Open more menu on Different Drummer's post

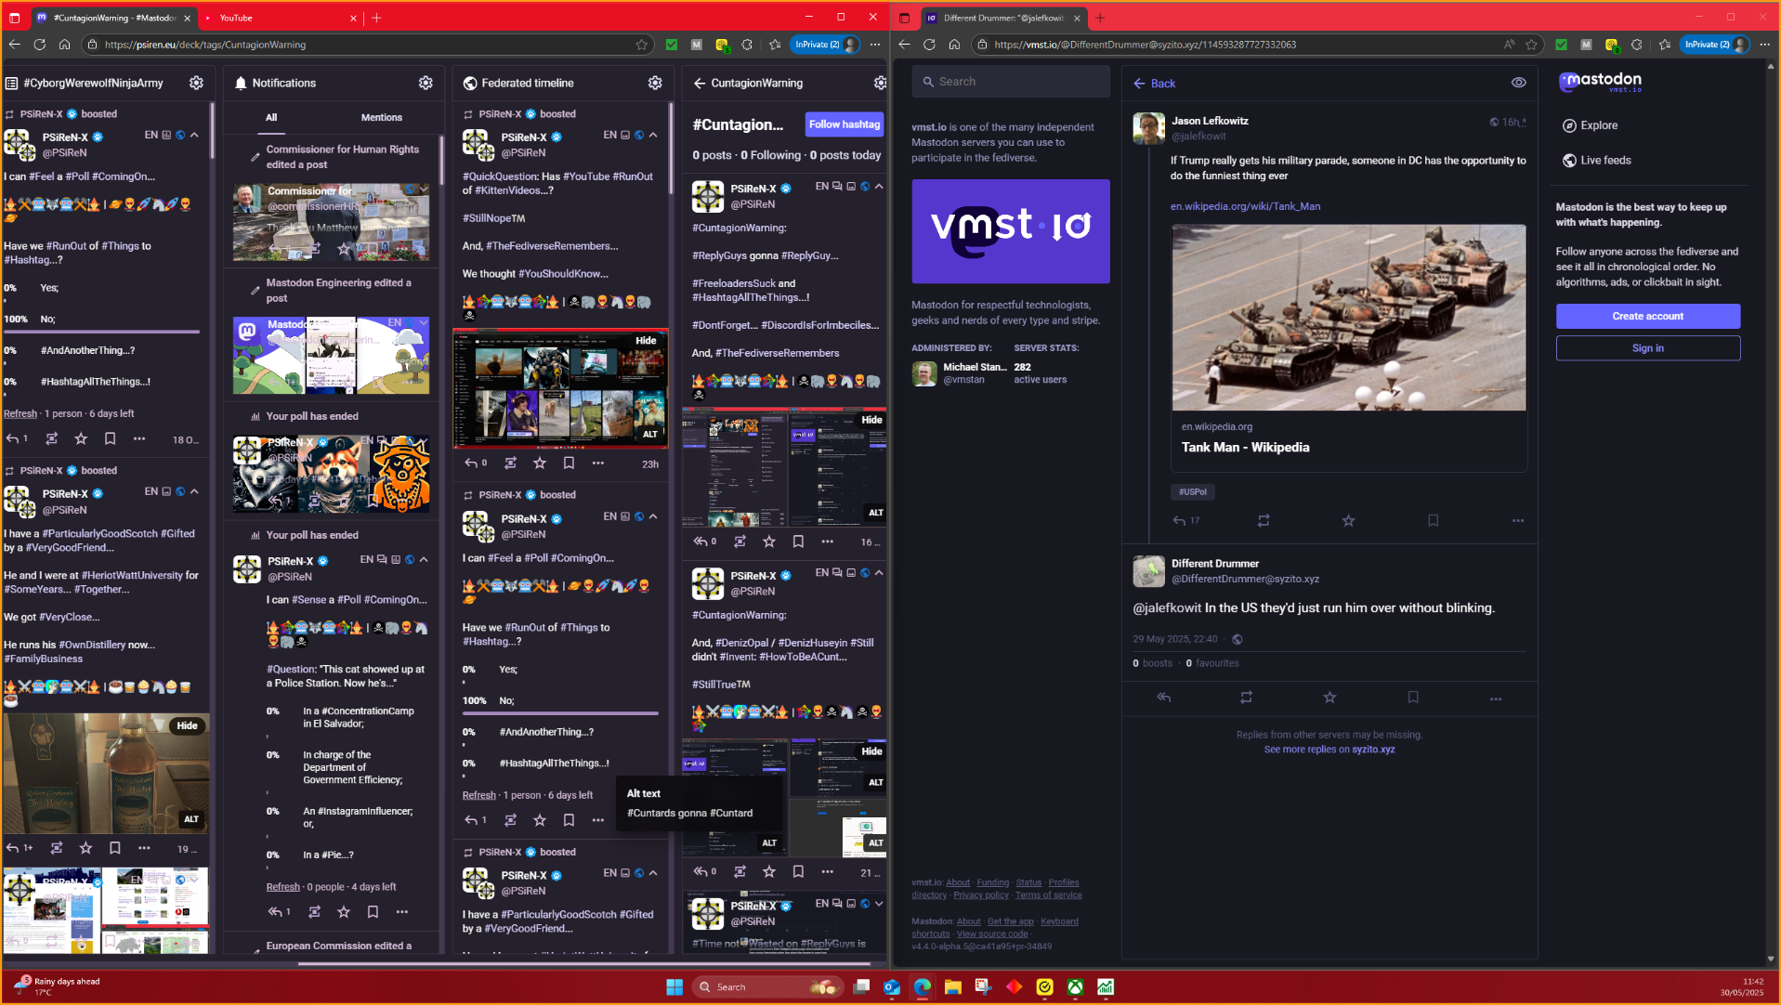[x=1496, y=698]
